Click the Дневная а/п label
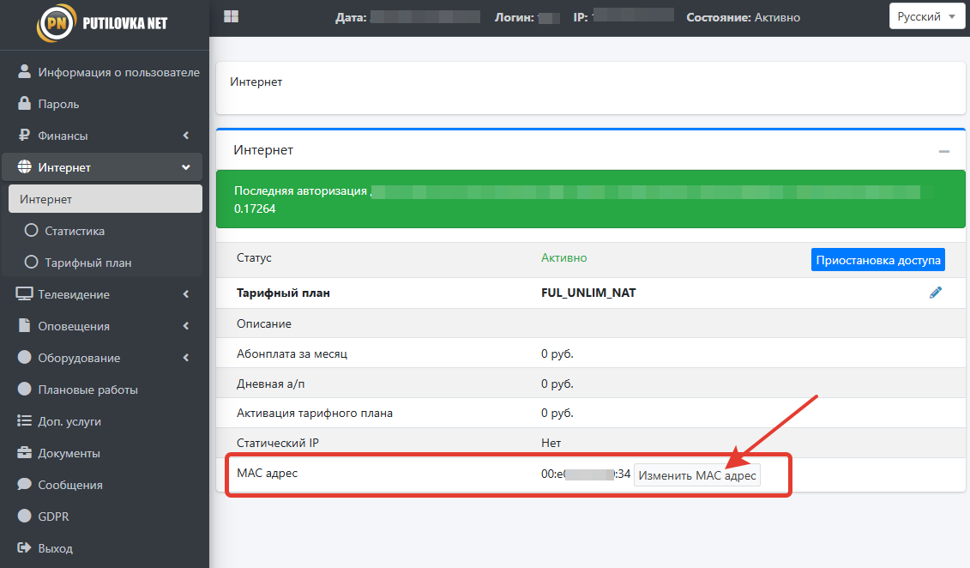 tap(270, 384)
